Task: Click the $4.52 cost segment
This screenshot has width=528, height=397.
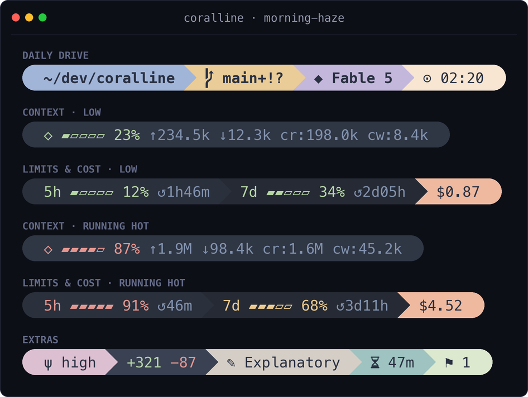Action: (441, 305)
